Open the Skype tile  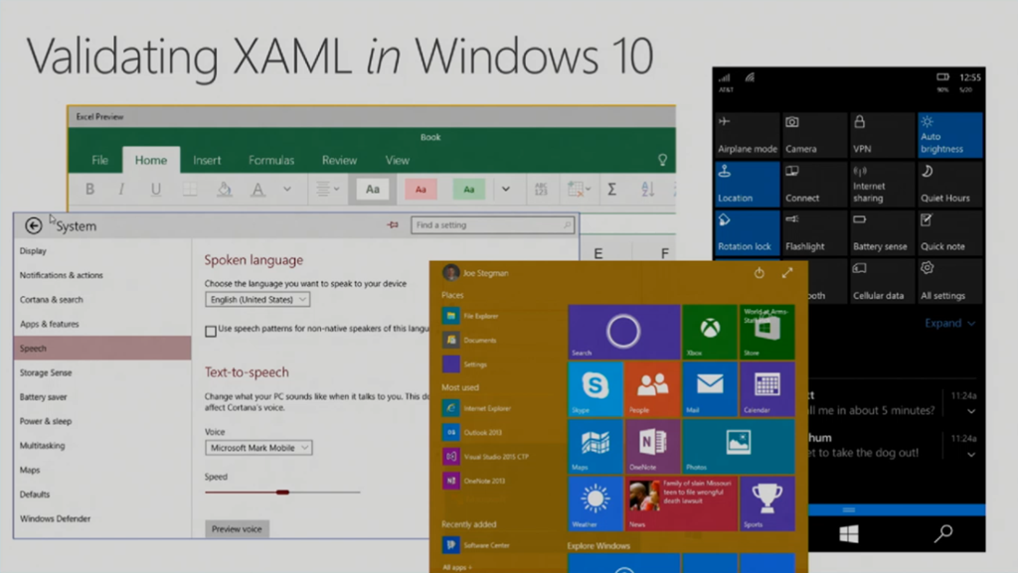[595, 389]
